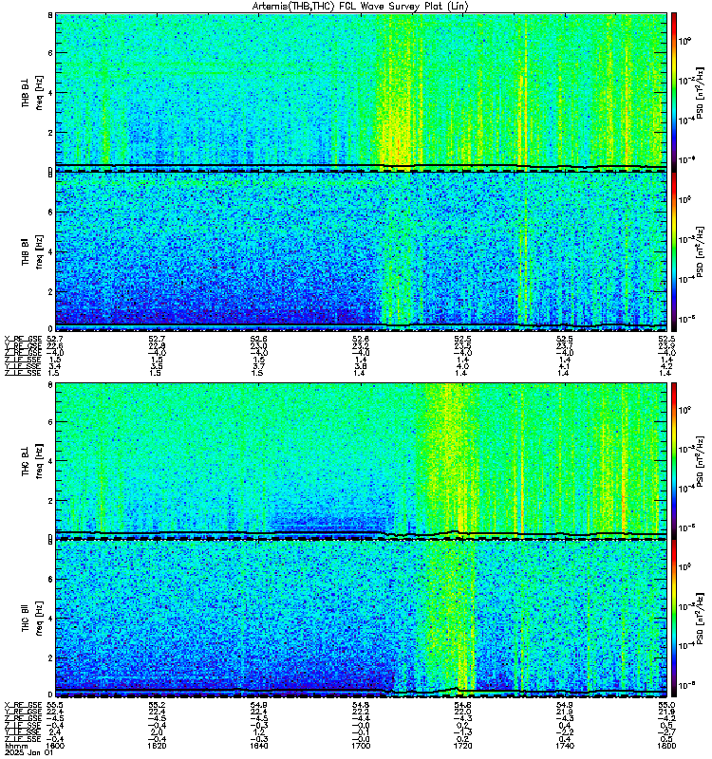
Task: Click the bottom panel PSD color bar
Action: pos(674,619)
